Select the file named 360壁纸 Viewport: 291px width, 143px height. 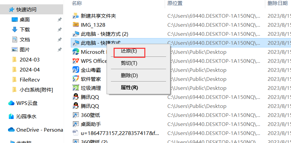[91, 115]
